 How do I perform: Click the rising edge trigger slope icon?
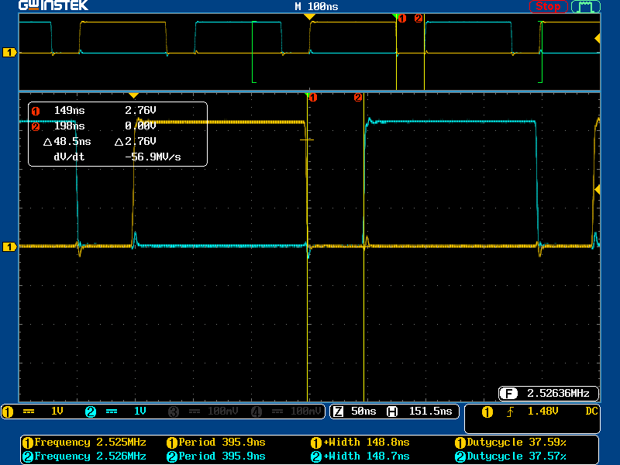coord(511,412)
